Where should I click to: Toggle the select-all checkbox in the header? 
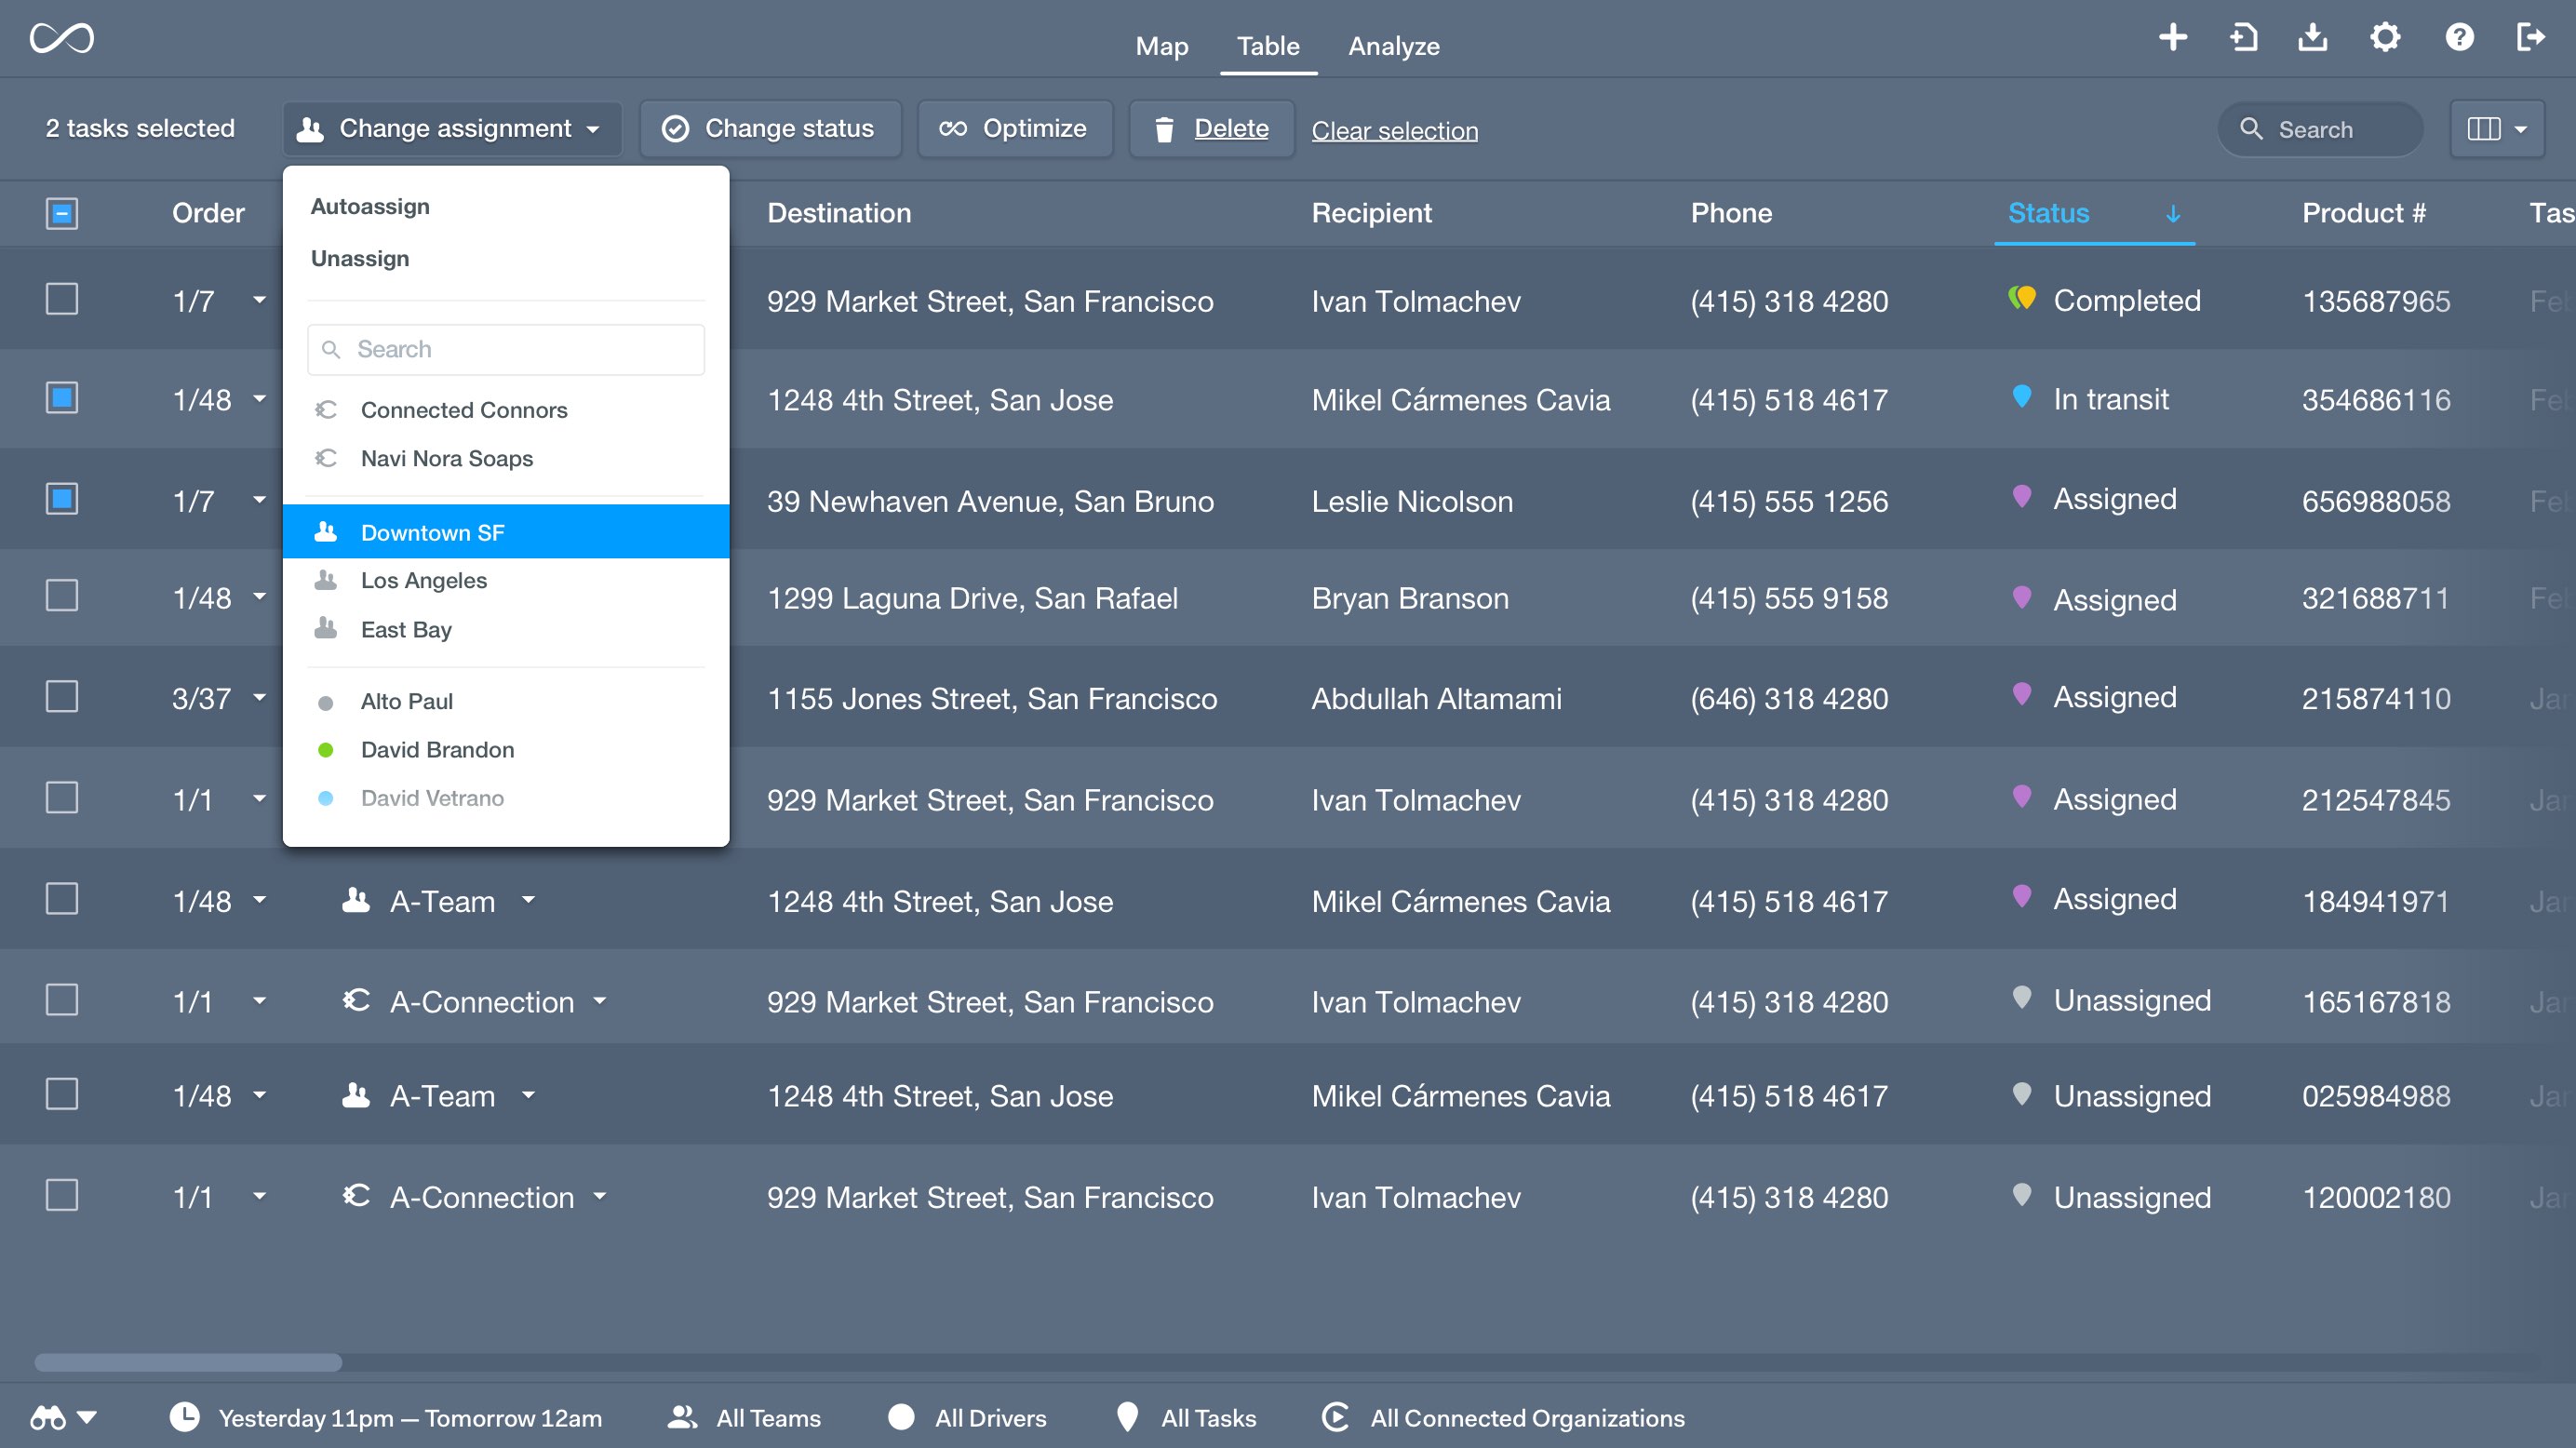[x=62, y=213]
